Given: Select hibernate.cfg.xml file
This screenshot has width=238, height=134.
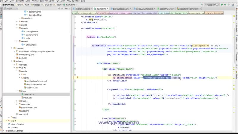Looking at the screenshot, I should (26, 55).
